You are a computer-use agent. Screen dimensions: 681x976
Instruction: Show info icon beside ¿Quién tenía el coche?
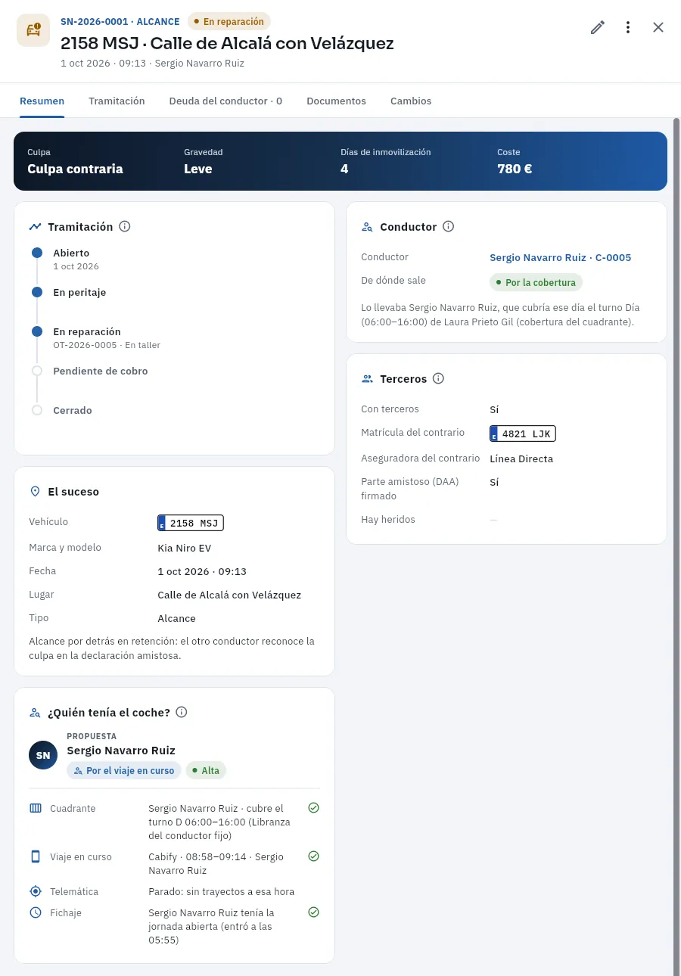click(x=182, y=712)
